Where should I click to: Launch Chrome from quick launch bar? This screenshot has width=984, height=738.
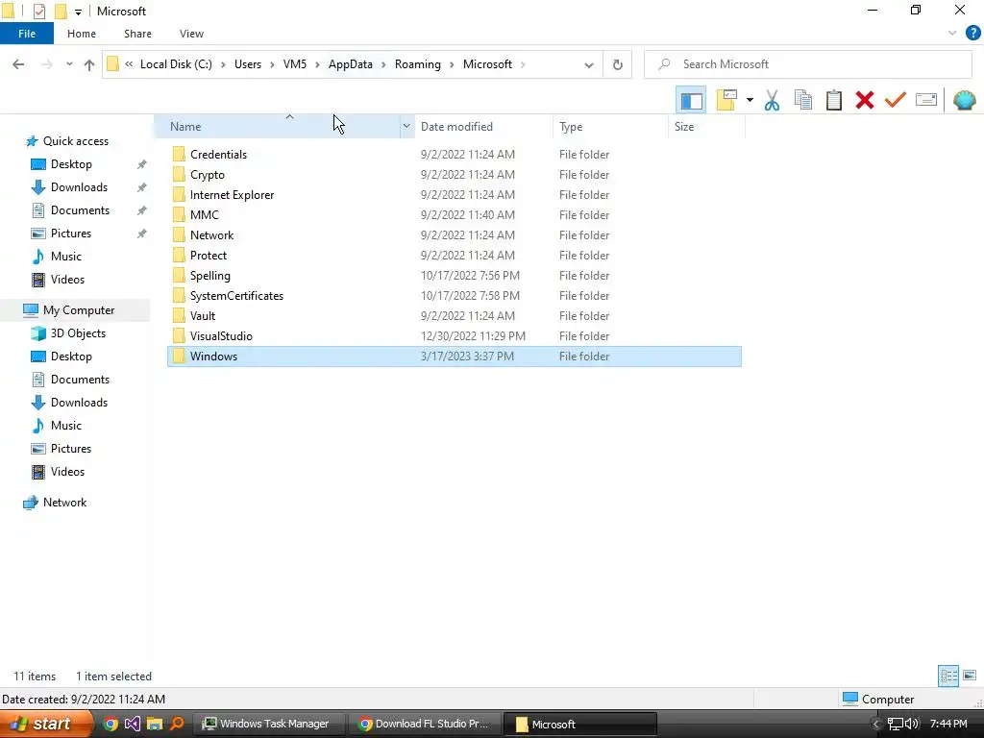111,724
